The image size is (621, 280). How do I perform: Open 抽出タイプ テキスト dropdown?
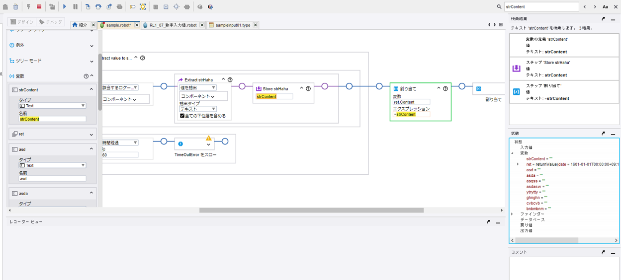click(x=198, y=109)
